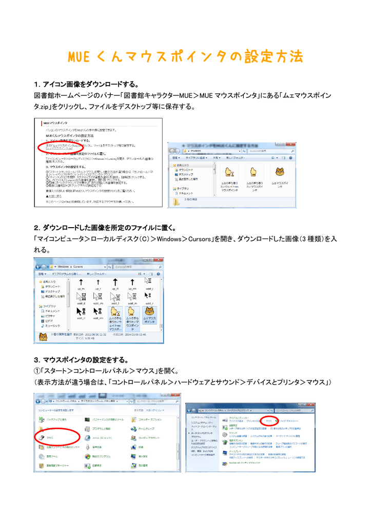Select the up_rm cursor file
Image resolution: width=372 pixels, height=525 pixels.
[132, 284]
